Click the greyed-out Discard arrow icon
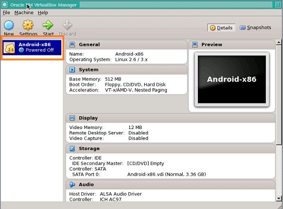 67,25
